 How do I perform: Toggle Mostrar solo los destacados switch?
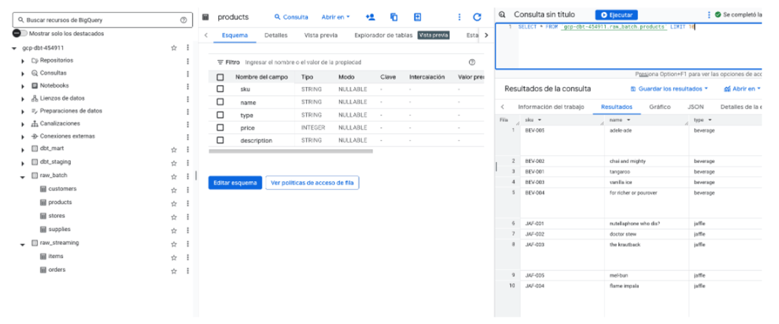(x=19, y=33)
